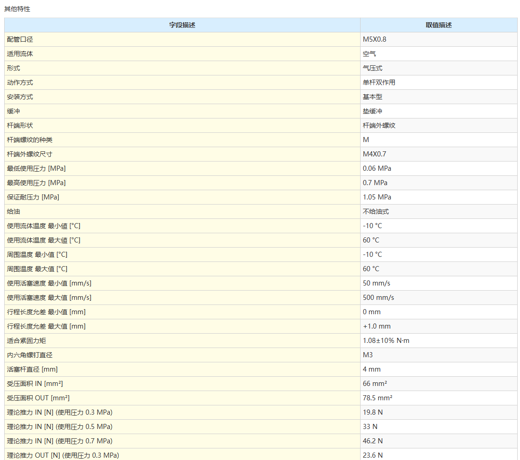Click the 气压式 value cell
Viewport: 520px width, 460px height.
pyautogui.click(x=373, y=68)
